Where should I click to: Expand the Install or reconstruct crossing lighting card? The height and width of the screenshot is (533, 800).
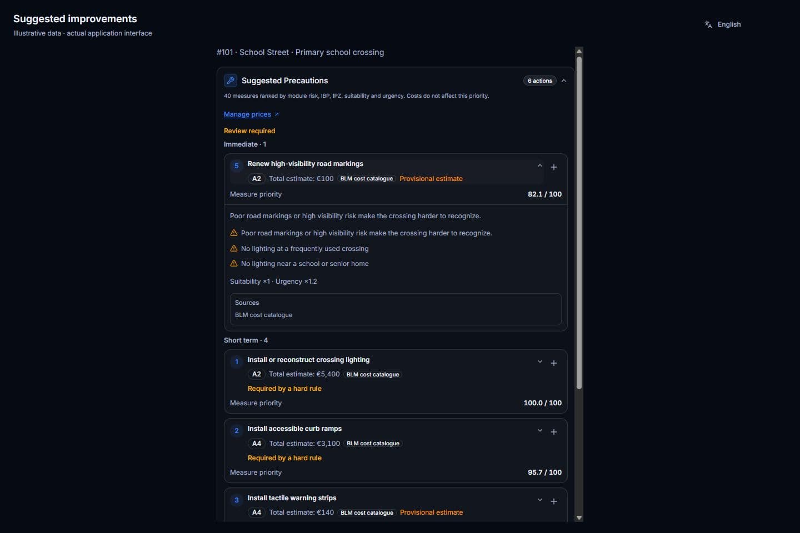(539, 362)
